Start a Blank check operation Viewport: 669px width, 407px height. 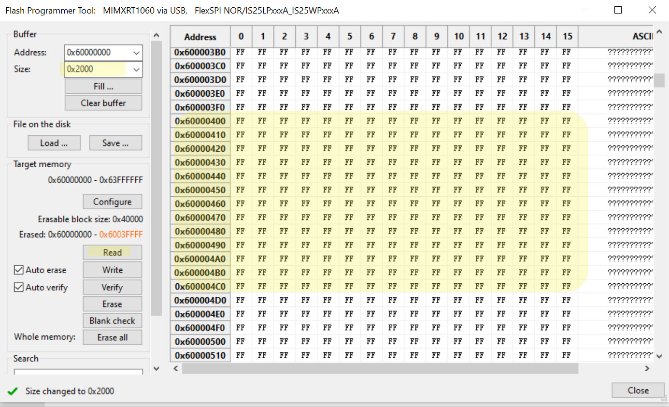[112, 320]
